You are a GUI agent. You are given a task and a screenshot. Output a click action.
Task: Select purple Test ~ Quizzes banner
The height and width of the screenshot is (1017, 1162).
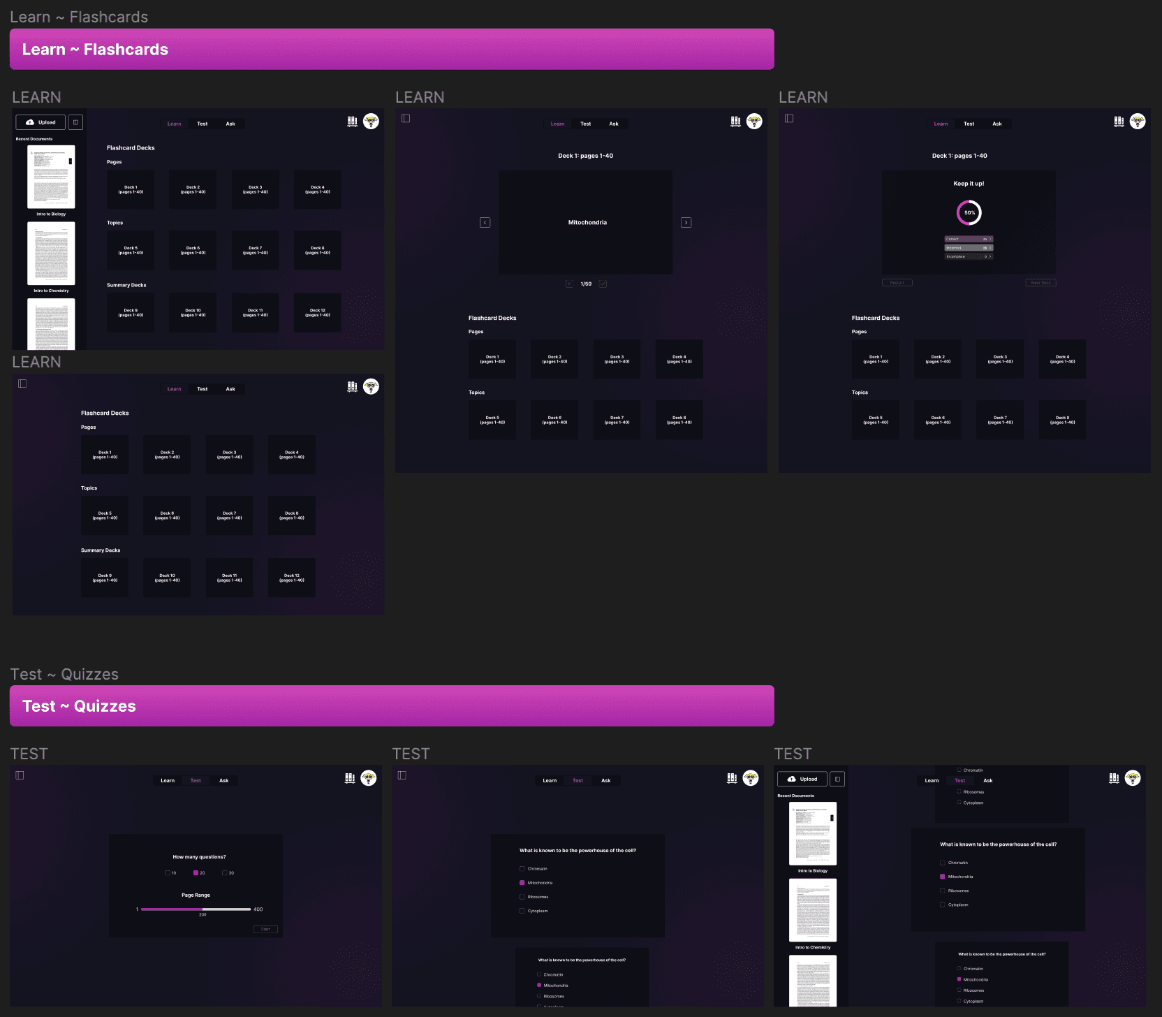pyautogui.click(x=392, y=705)
